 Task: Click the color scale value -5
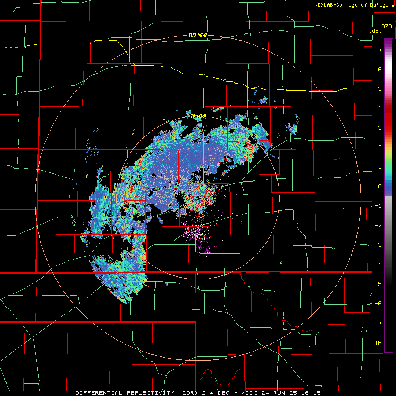[x=378, y=284]
